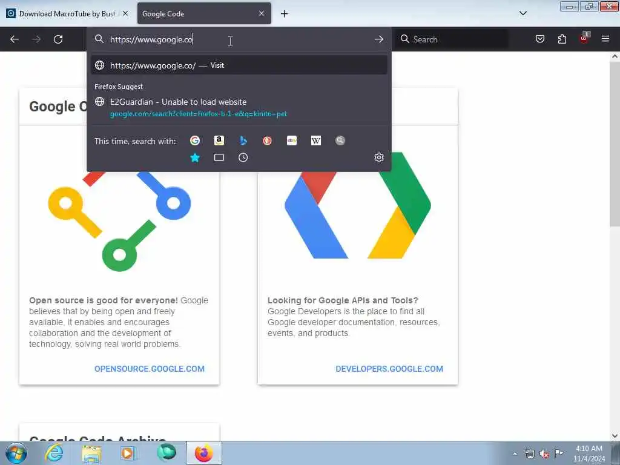Open a new tab with plus button

tap(284, 14)
